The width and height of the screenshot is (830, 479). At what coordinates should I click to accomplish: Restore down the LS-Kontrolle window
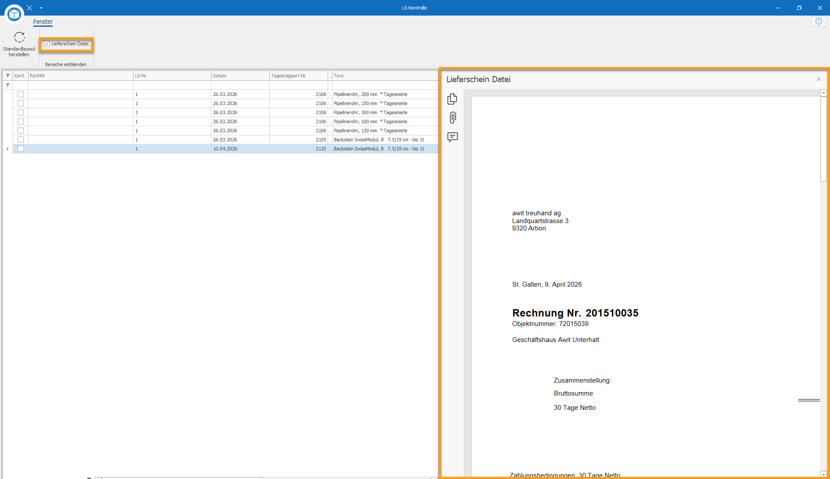[x=799, y=8]
